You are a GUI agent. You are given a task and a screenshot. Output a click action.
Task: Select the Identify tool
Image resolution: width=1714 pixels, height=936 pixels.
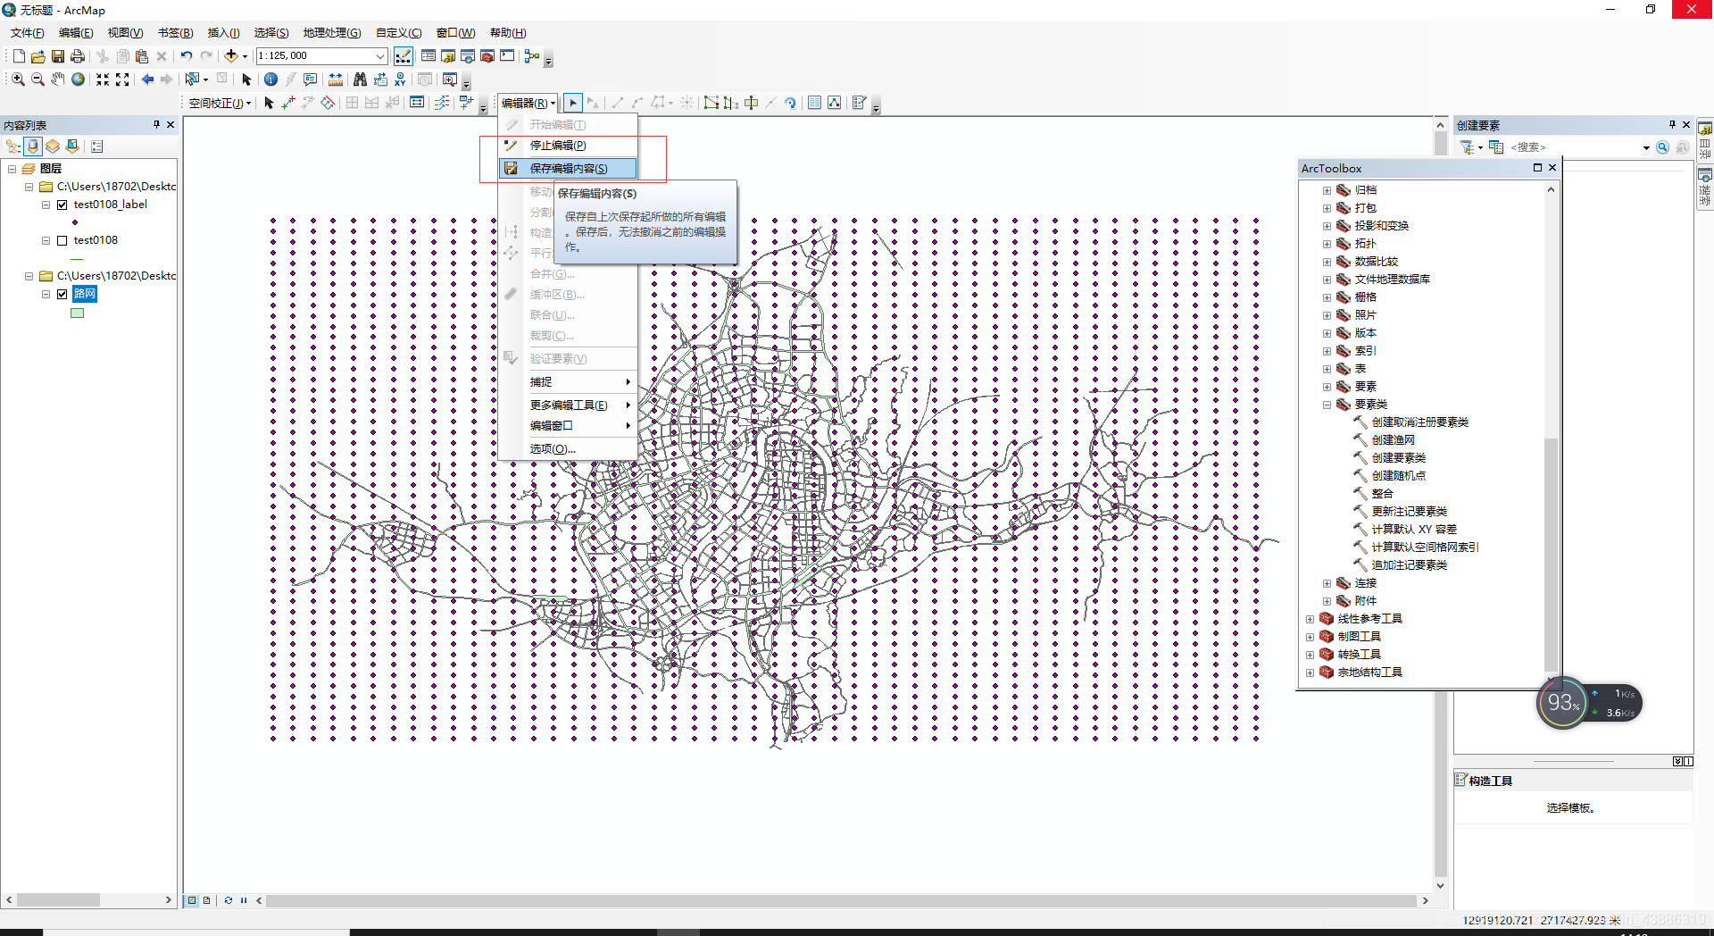click(x=270, y=79)
